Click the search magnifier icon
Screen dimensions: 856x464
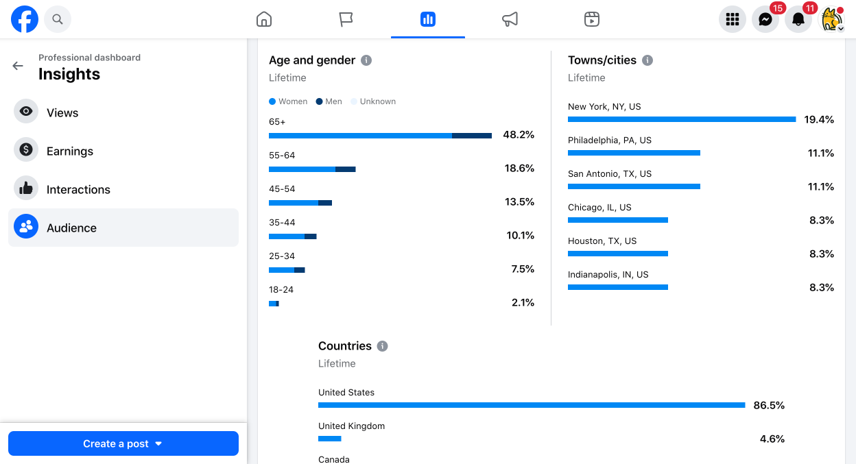58,19
